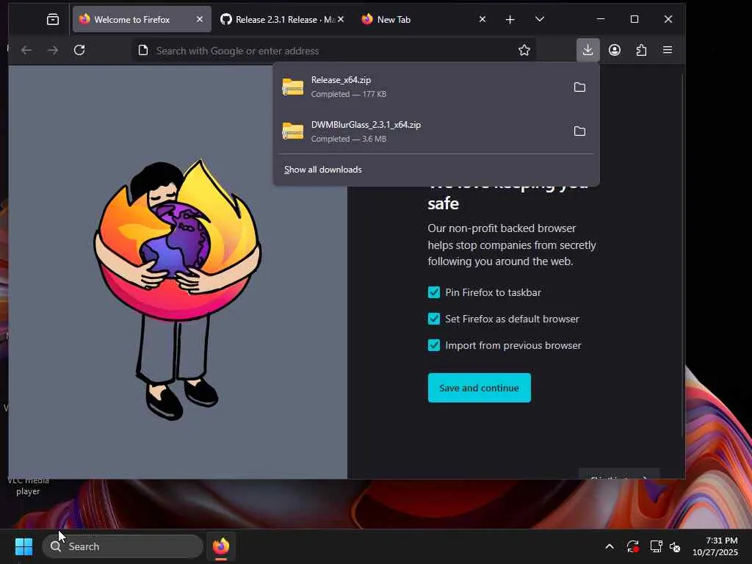
Task: Click the muted volume tray icon
Action: (x=675, y=546)
